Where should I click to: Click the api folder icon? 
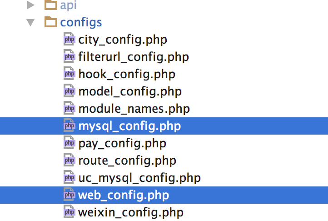point(51,5)
